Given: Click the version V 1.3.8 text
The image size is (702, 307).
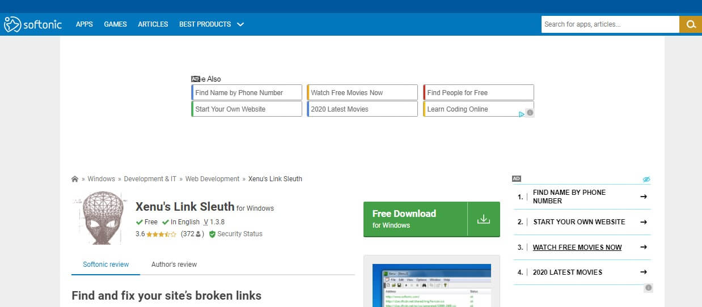Looking at the screenshot, I should tap(214, 222).
